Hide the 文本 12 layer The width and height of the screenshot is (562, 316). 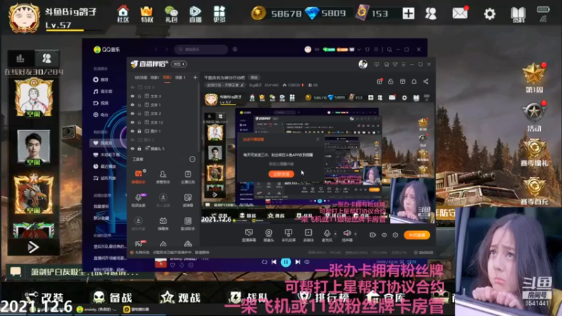coord(133,122)
